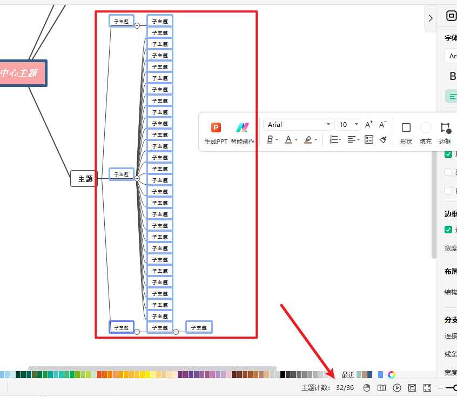Toggle the checked box under the 边框 heading
The image size is (457, 397).
(448, 230)
